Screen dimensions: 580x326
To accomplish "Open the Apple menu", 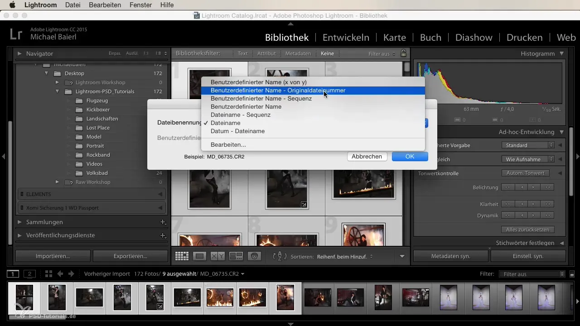I will point(12,5).
